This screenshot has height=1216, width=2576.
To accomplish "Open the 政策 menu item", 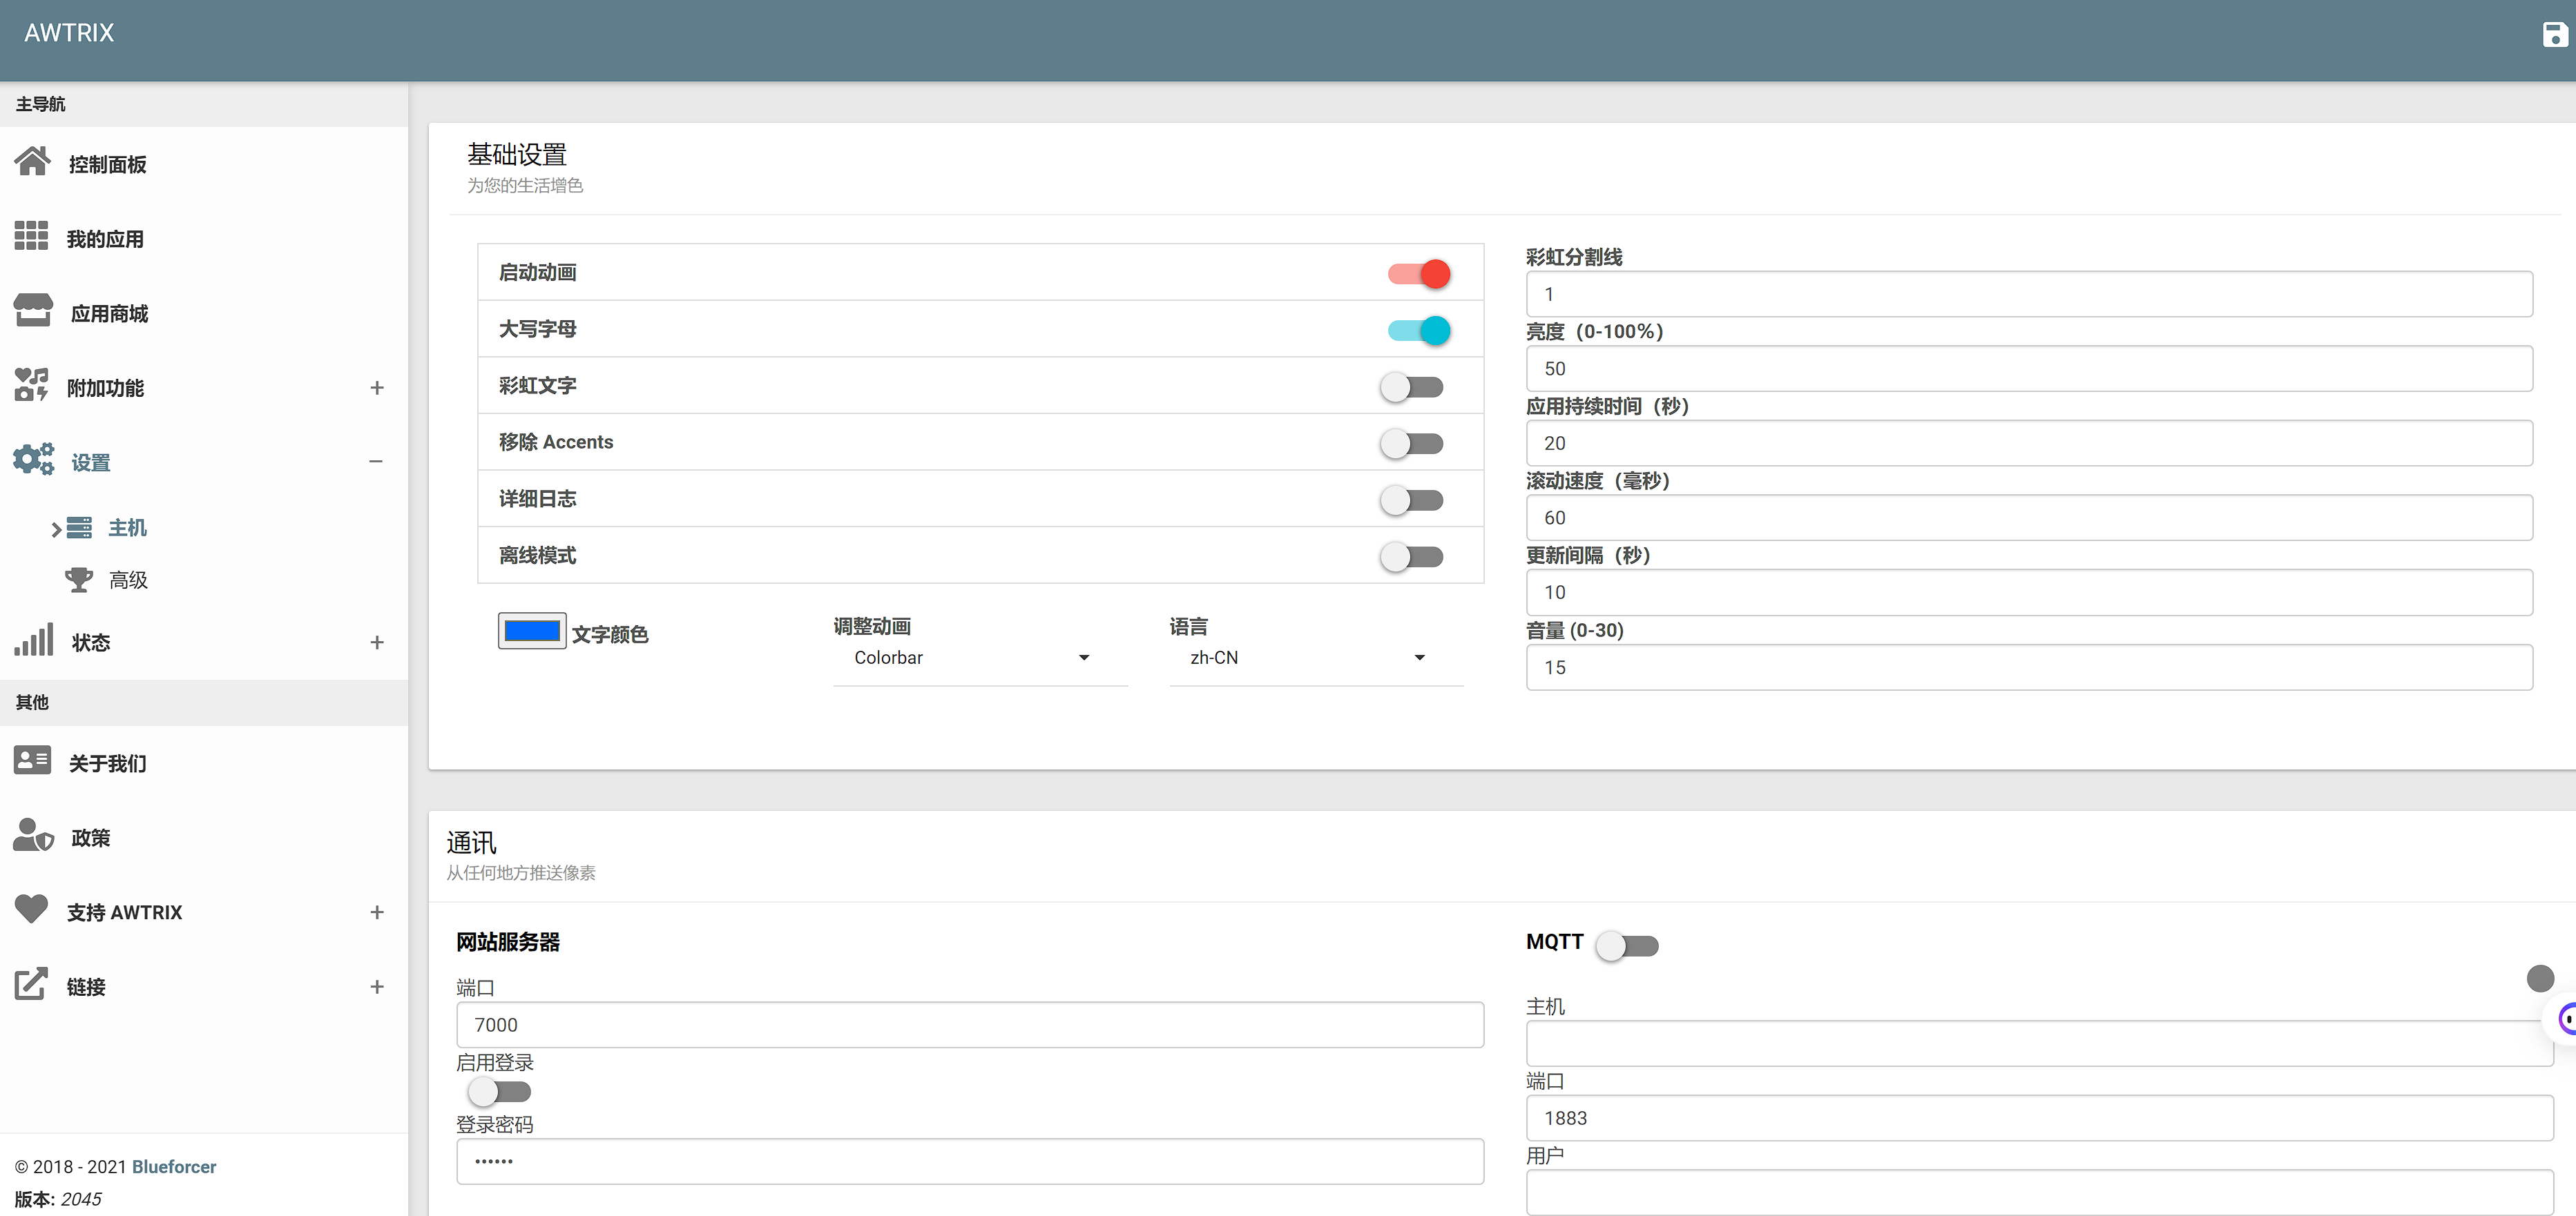I will (90, 837).
